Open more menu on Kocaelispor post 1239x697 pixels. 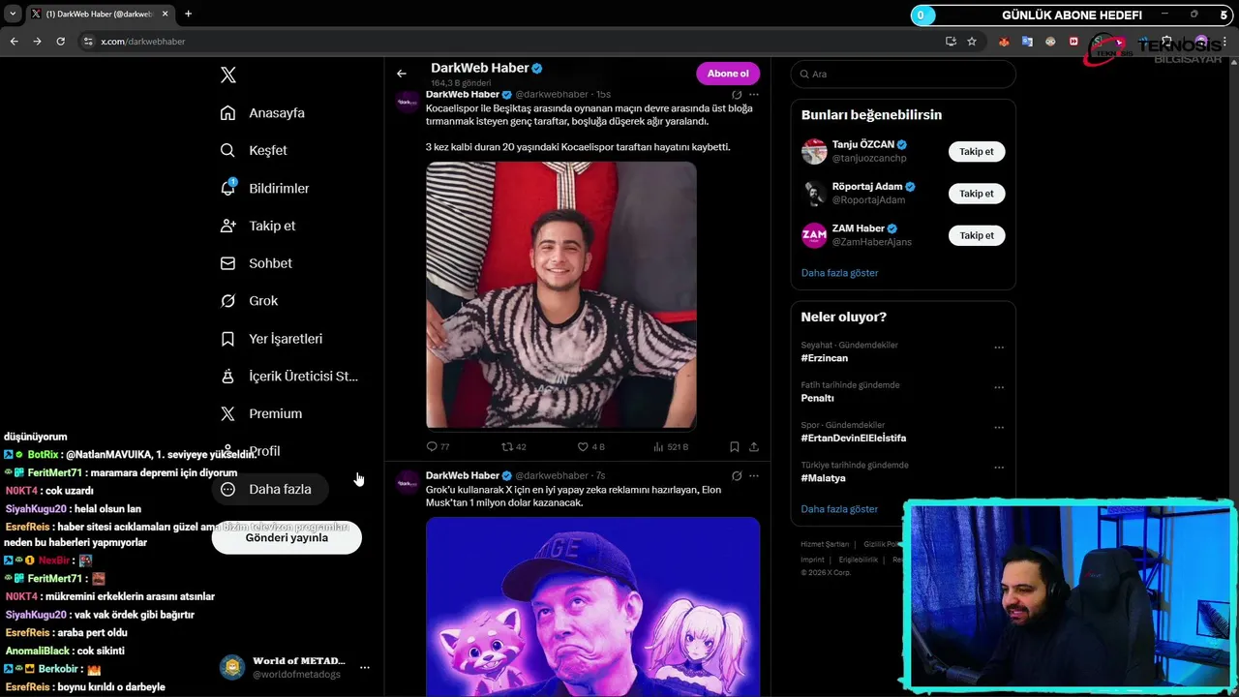[754, 94]
